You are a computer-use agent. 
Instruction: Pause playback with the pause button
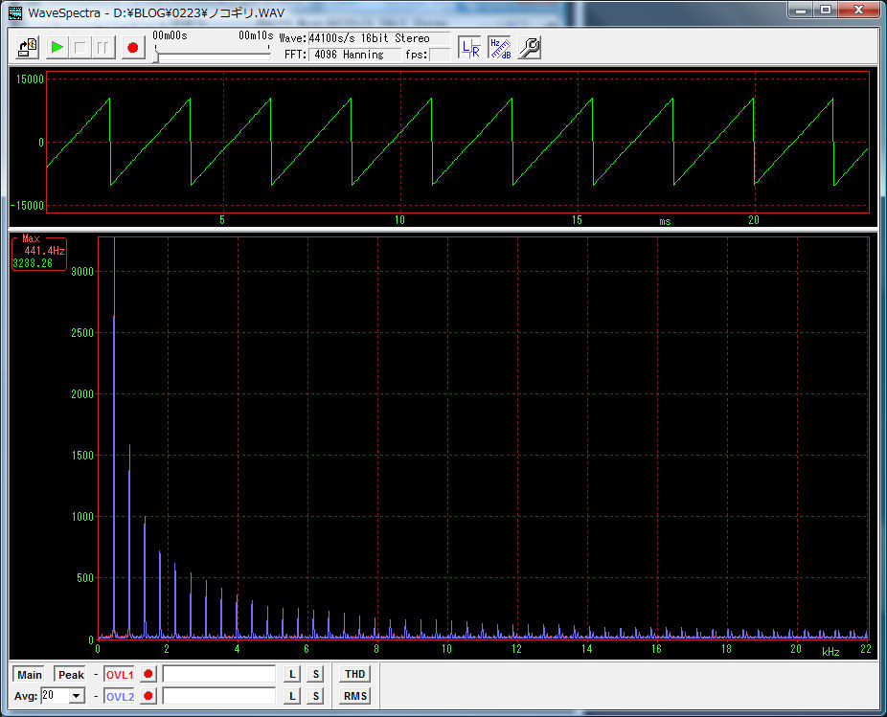[x=102, y=48]
